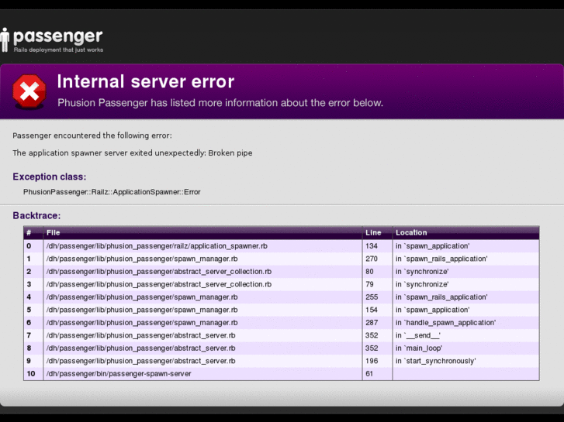This screenshot has height=422, width=564.
Task: Select the 'Broken pipe' error message line
Action: click(133, 153)
